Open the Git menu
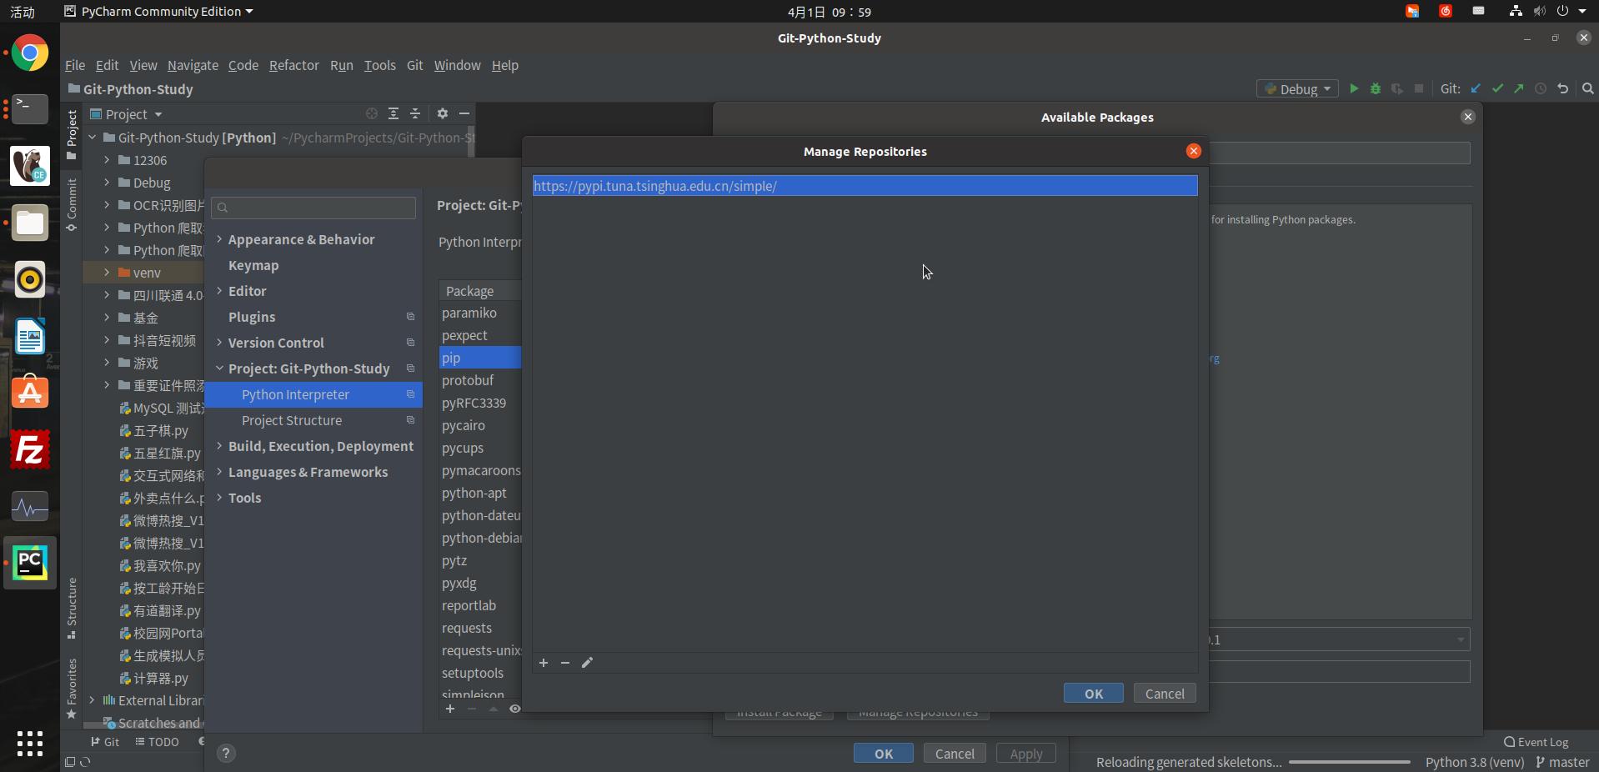Viewport: 1599px width, 772px height. (x=414, y=65)
